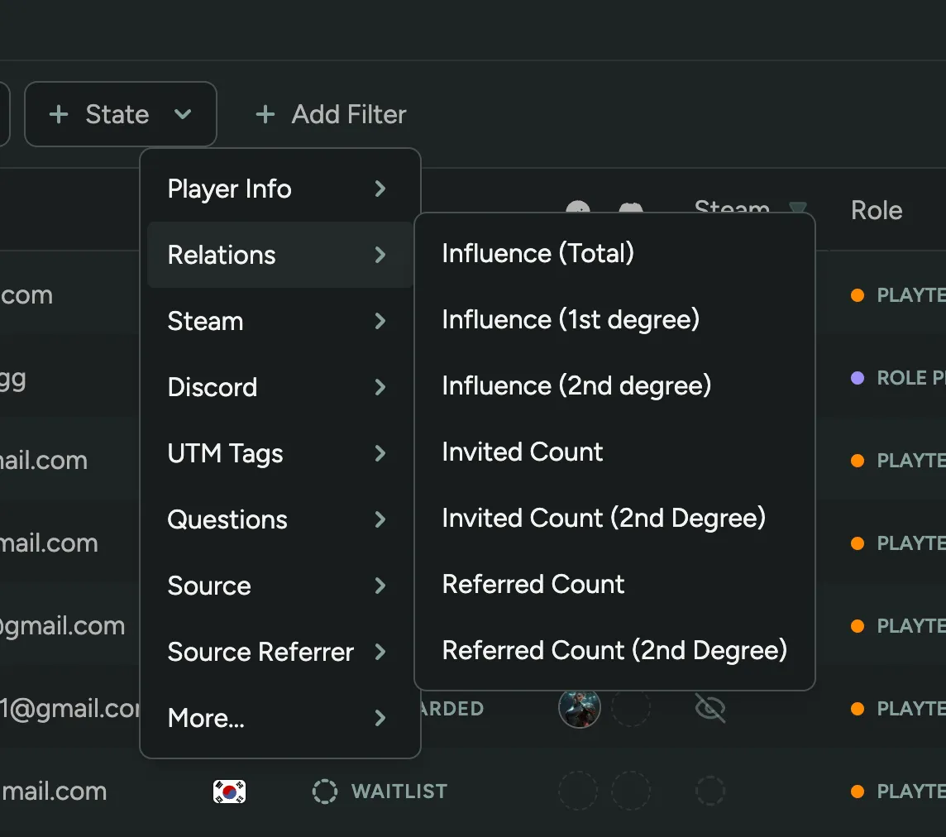This screenshot has width=946, height=837.
Task: Toggle the crossed-out eye icon on the awarded row
Action: tap(709, 708)
